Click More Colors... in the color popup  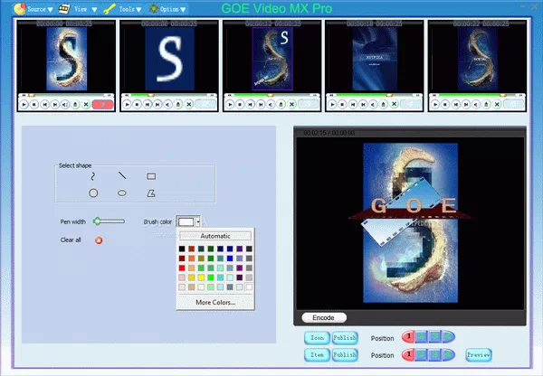click(x=215, y=302)
